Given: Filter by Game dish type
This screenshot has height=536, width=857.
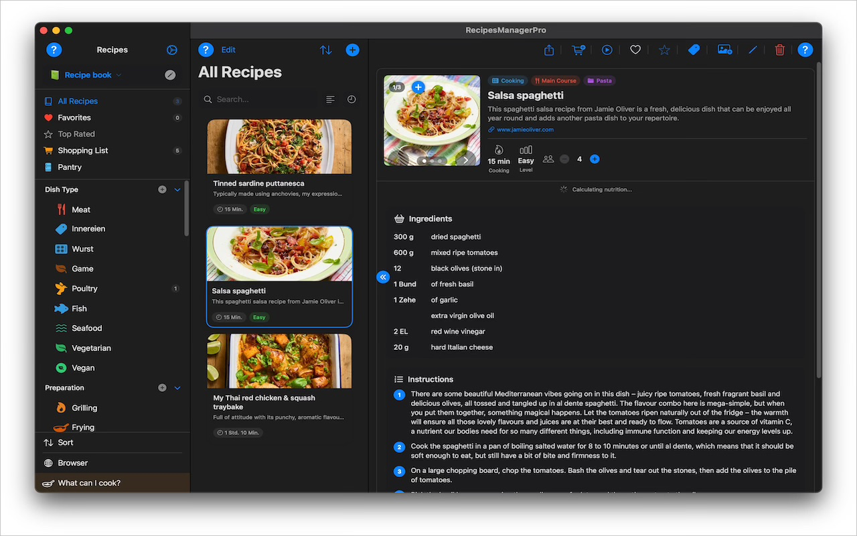Looking at the screenshot, I should (112, 269).
